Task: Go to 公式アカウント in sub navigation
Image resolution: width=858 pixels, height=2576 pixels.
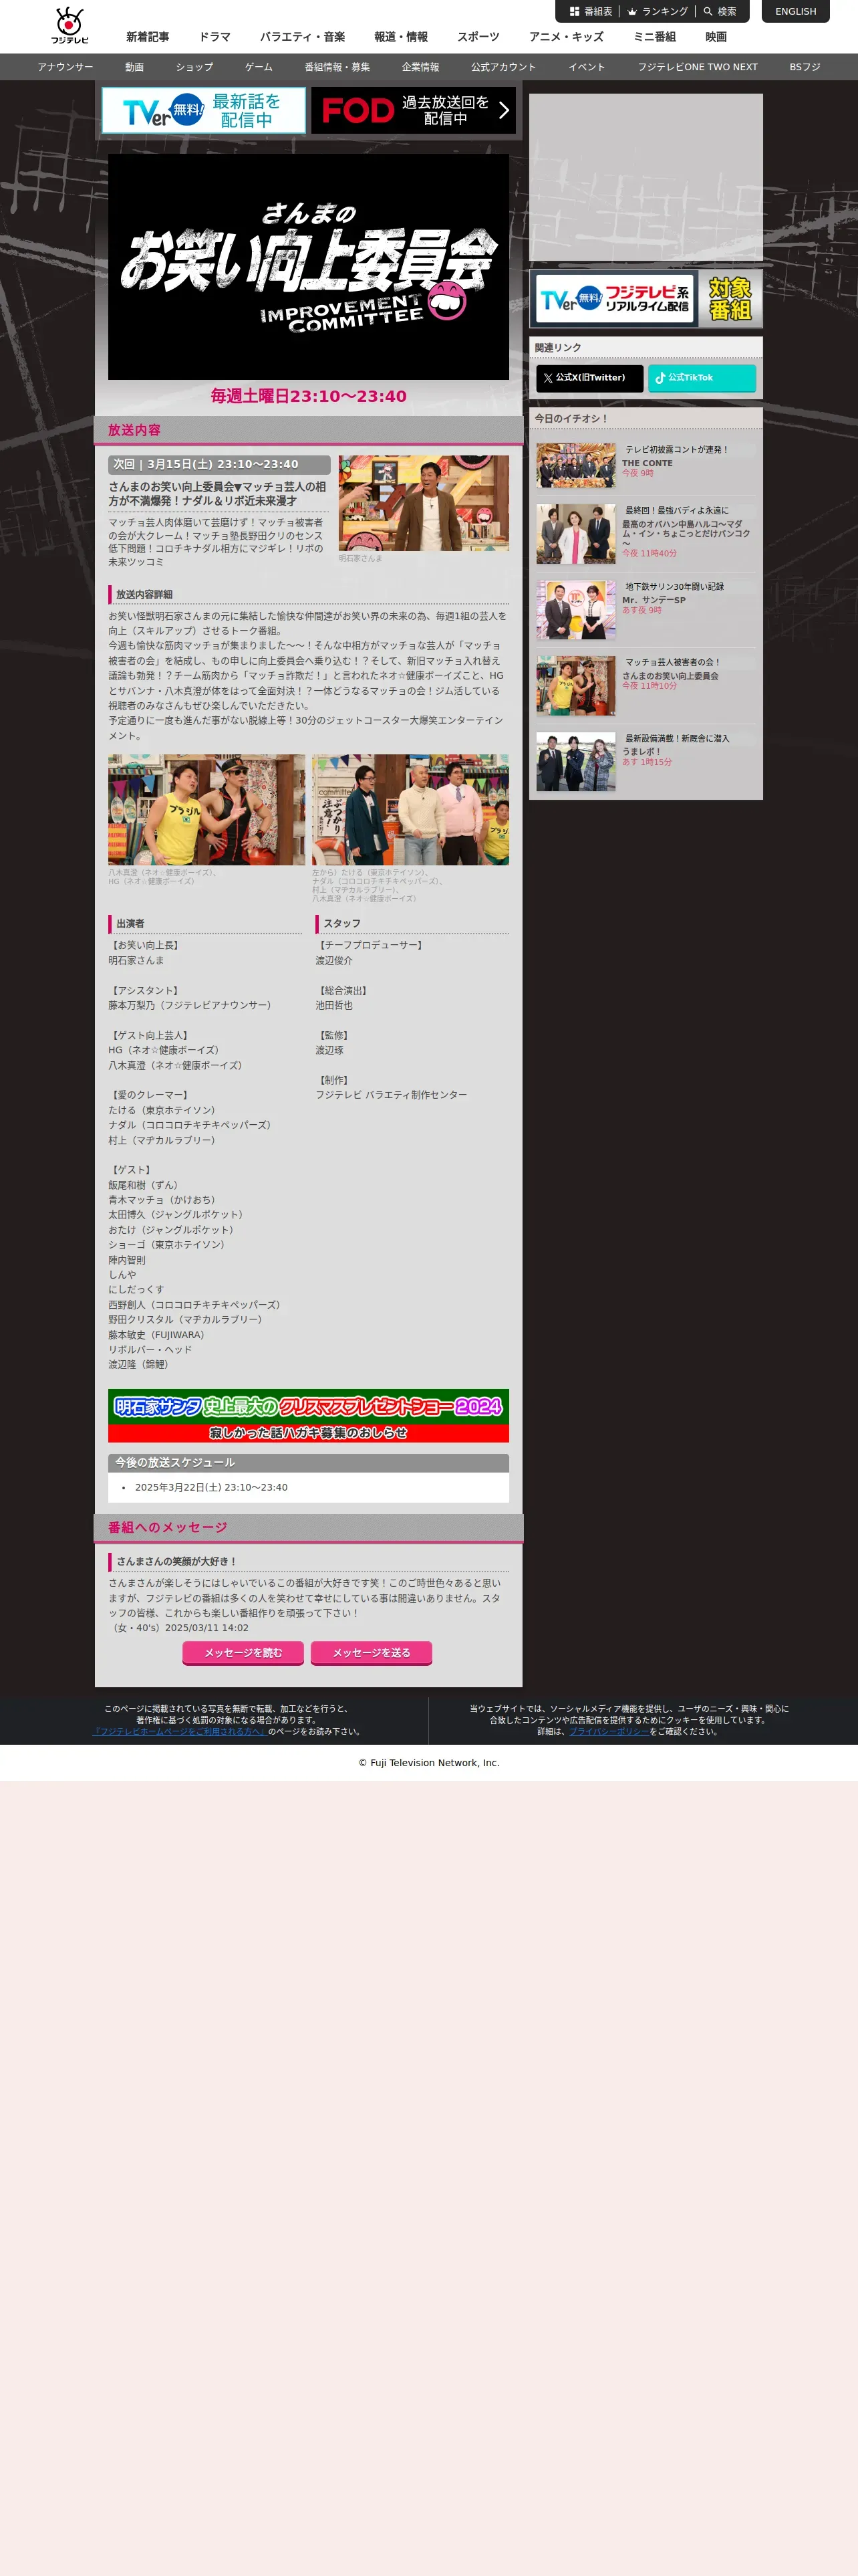Action: coord(503,67)
